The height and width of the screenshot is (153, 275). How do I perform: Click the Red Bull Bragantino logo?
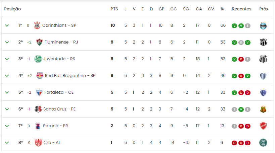pyautogui.click(x=40, y=76)
